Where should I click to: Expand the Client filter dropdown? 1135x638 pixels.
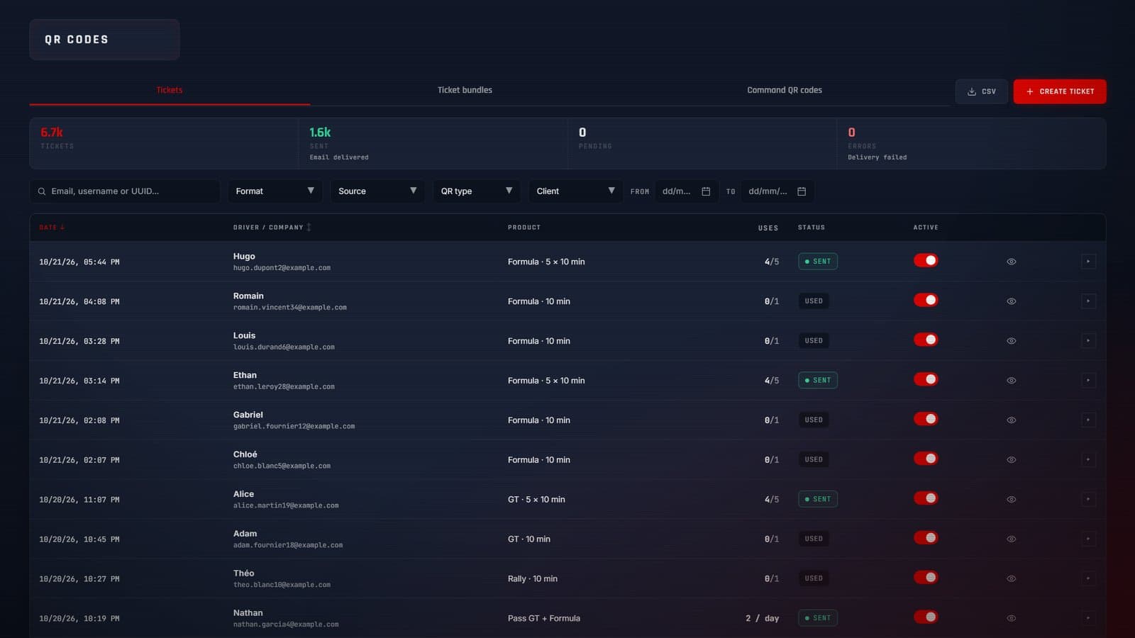pyautogui.click(x=575, y=191)
